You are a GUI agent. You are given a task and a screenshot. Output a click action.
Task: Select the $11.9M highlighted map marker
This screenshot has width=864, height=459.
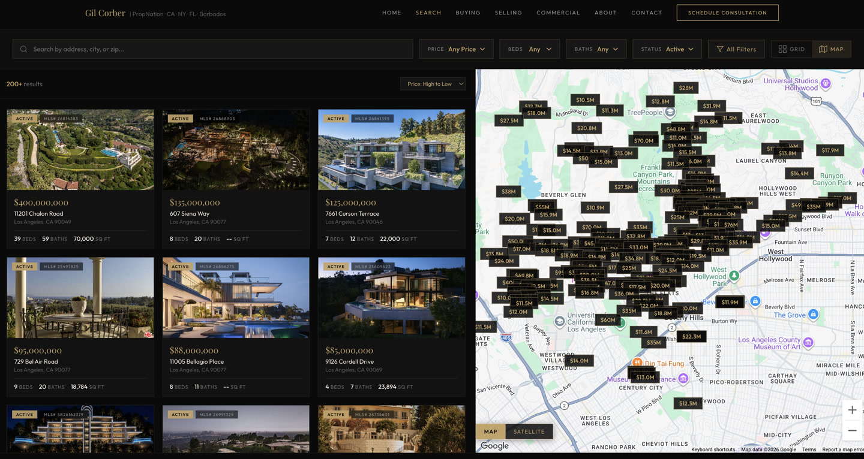pyautogui.click(x=730, y=302)
